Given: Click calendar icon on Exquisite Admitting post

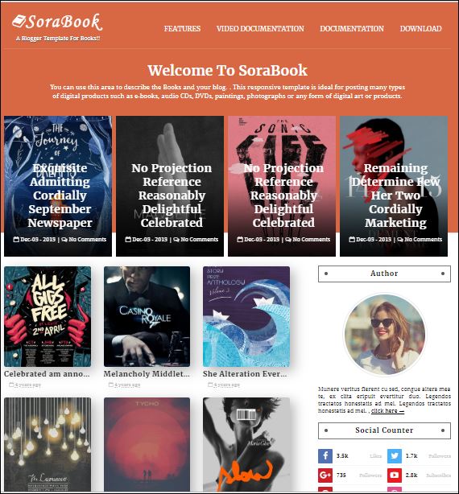Looking at the screenshot, I should click(x=16, y=240).
